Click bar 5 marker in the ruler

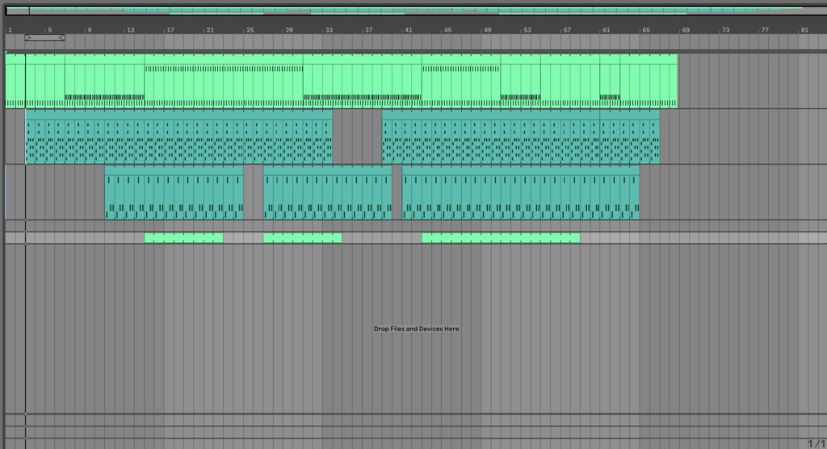(49, 30)
